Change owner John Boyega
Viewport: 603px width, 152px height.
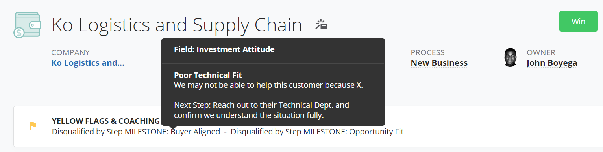tap(552, 63)
